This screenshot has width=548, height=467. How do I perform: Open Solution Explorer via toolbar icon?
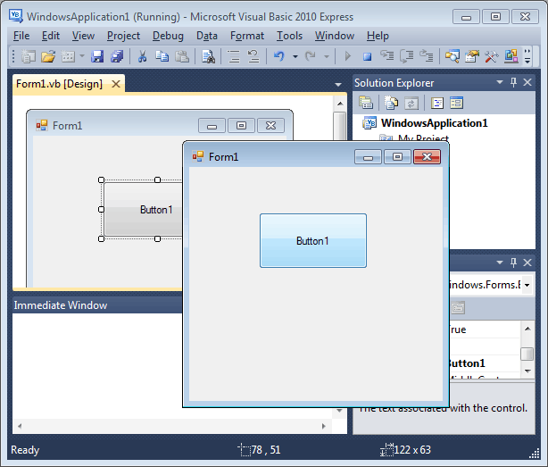[453, 56]
